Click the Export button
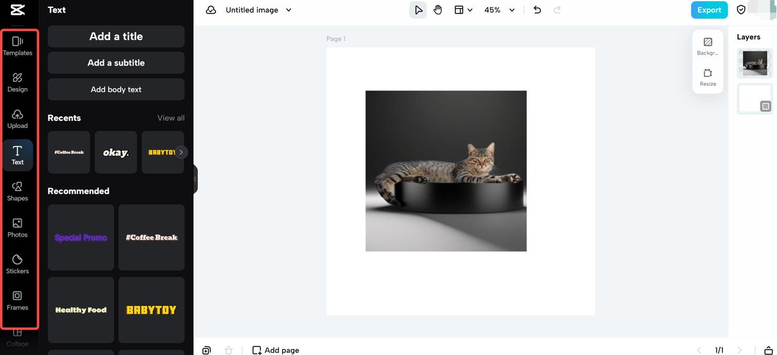Viewport: 777px width, 355px height. pyautogui.click(x=709, y=10)
